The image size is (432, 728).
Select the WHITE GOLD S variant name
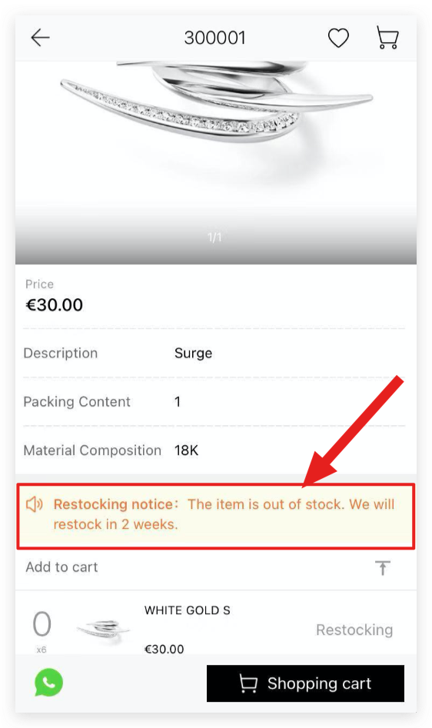tap(187, 610)
